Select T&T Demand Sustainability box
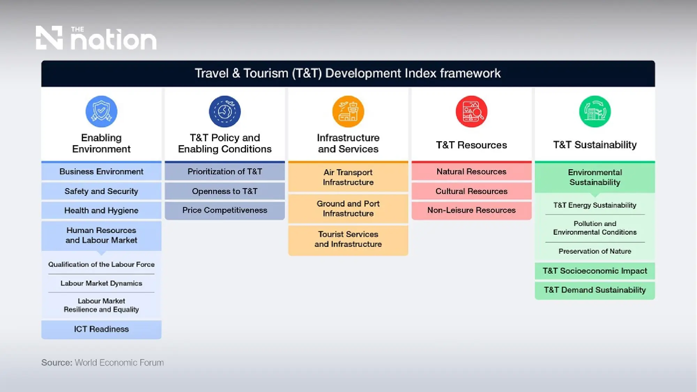 [x=595, y=290]
